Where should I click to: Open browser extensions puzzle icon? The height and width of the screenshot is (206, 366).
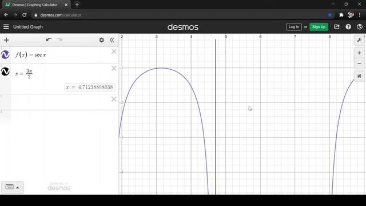tap(341, 15)
